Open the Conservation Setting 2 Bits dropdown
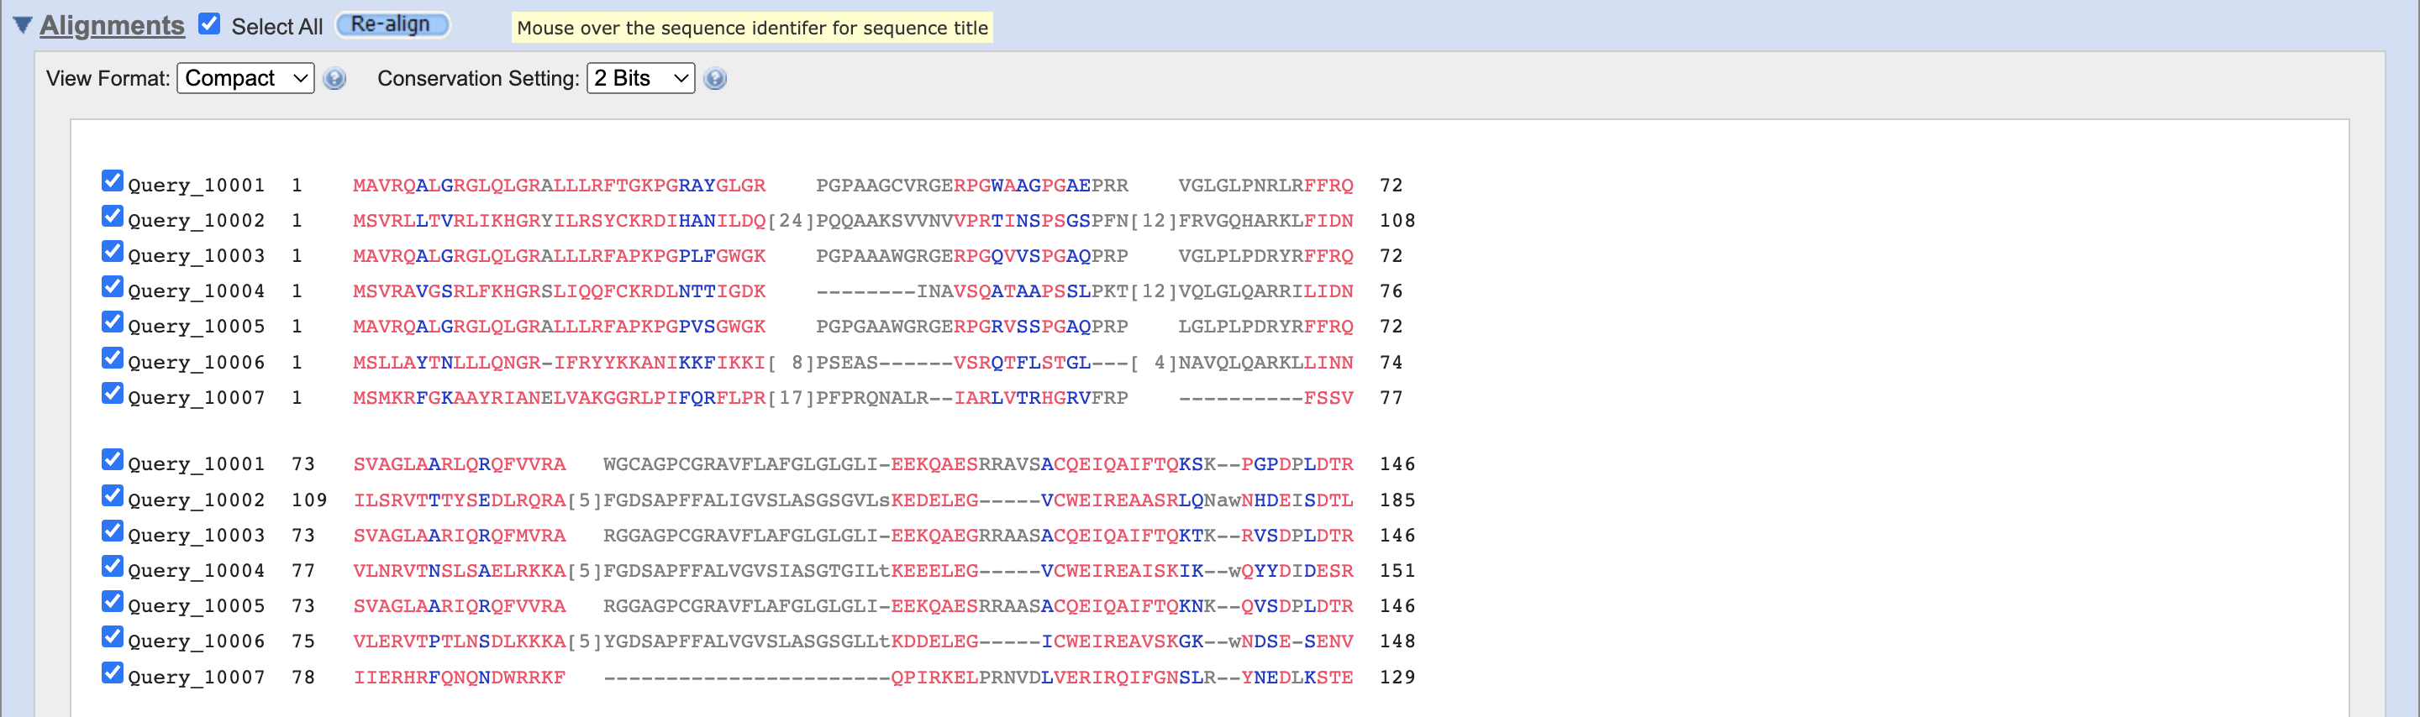The height and width of the screenshot is (717, 2420). click(640, 78)
